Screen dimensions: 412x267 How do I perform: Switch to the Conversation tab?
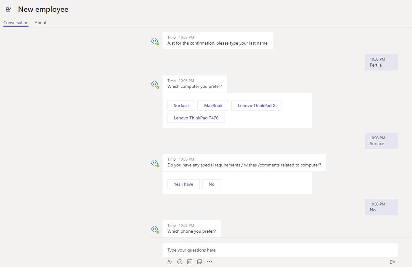click(16, 23)
